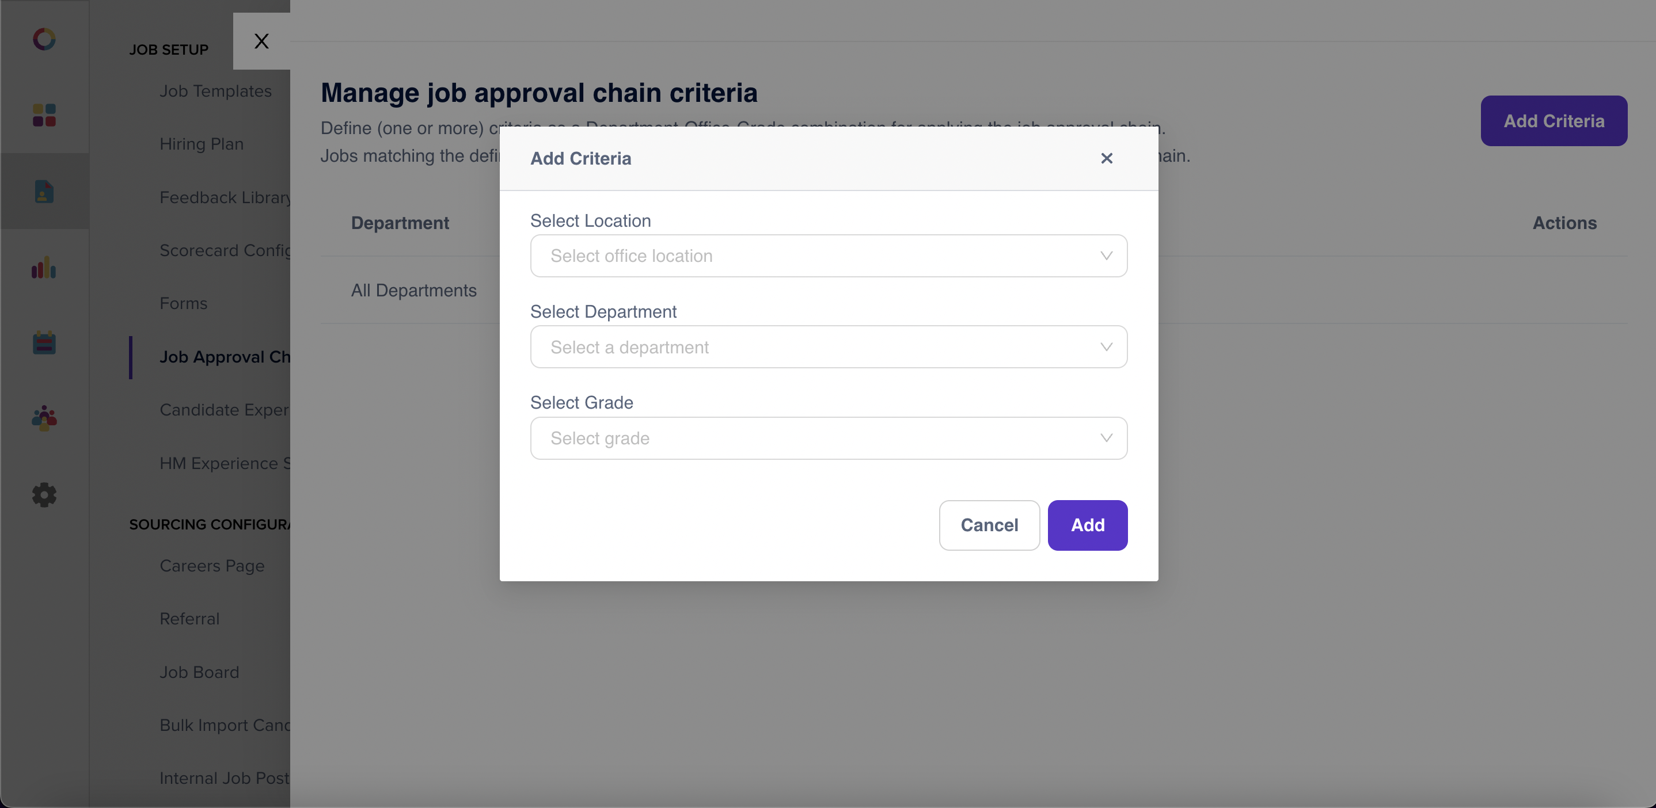
Task: Open the bar chart analytics icon
Action: [44, 267]
